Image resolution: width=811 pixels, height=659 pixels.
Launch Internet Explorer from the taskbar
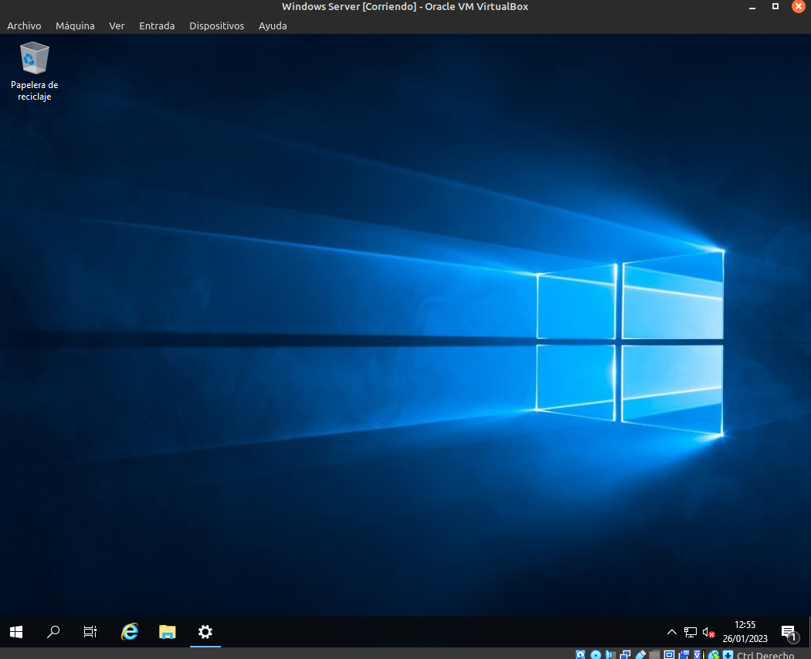click(x=129, y=632)
